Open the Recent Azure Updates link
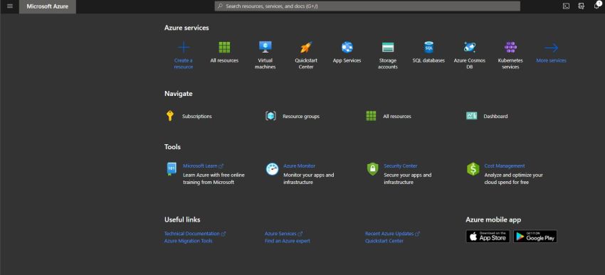 [392, 234]
